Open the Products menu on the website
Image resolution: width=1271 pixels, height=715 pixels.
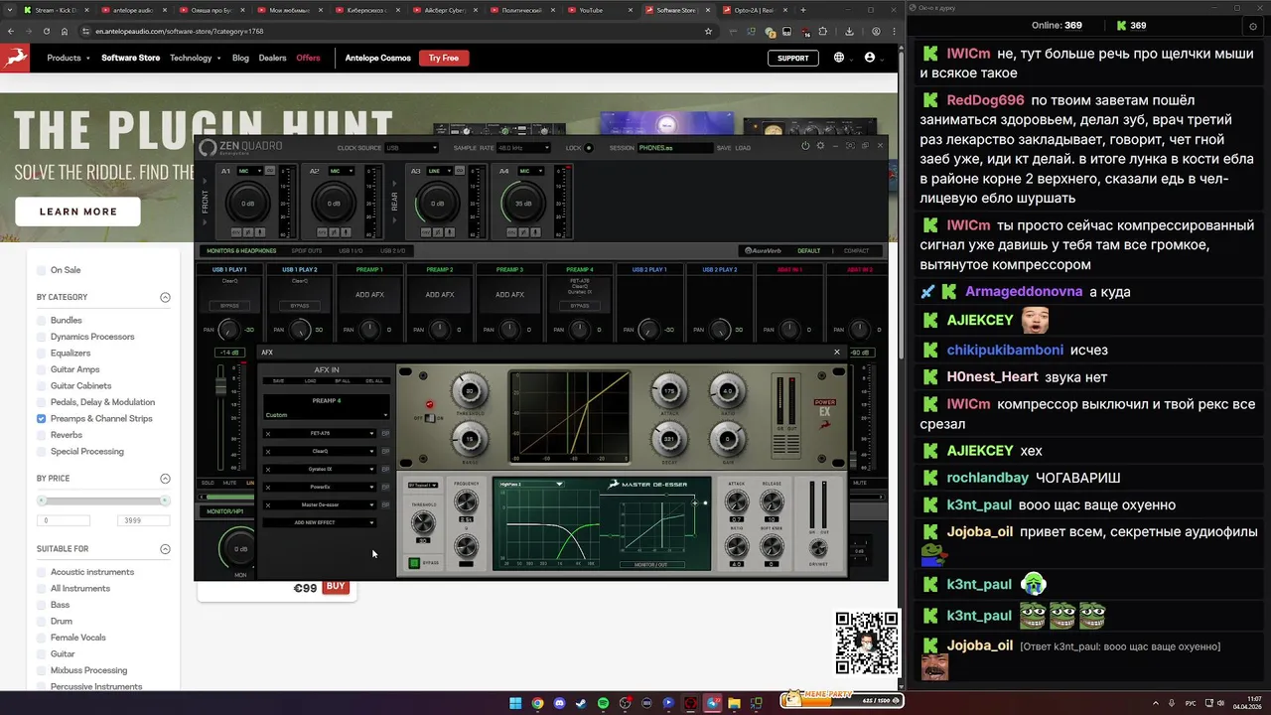point(69,58)
